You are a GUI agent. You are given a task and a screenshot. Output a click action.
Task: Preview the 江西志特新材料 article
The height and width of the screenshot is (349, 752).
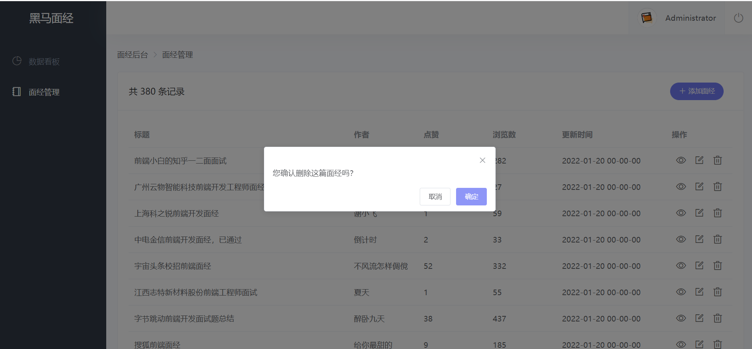pyautogui.click(x=681, y=292)
